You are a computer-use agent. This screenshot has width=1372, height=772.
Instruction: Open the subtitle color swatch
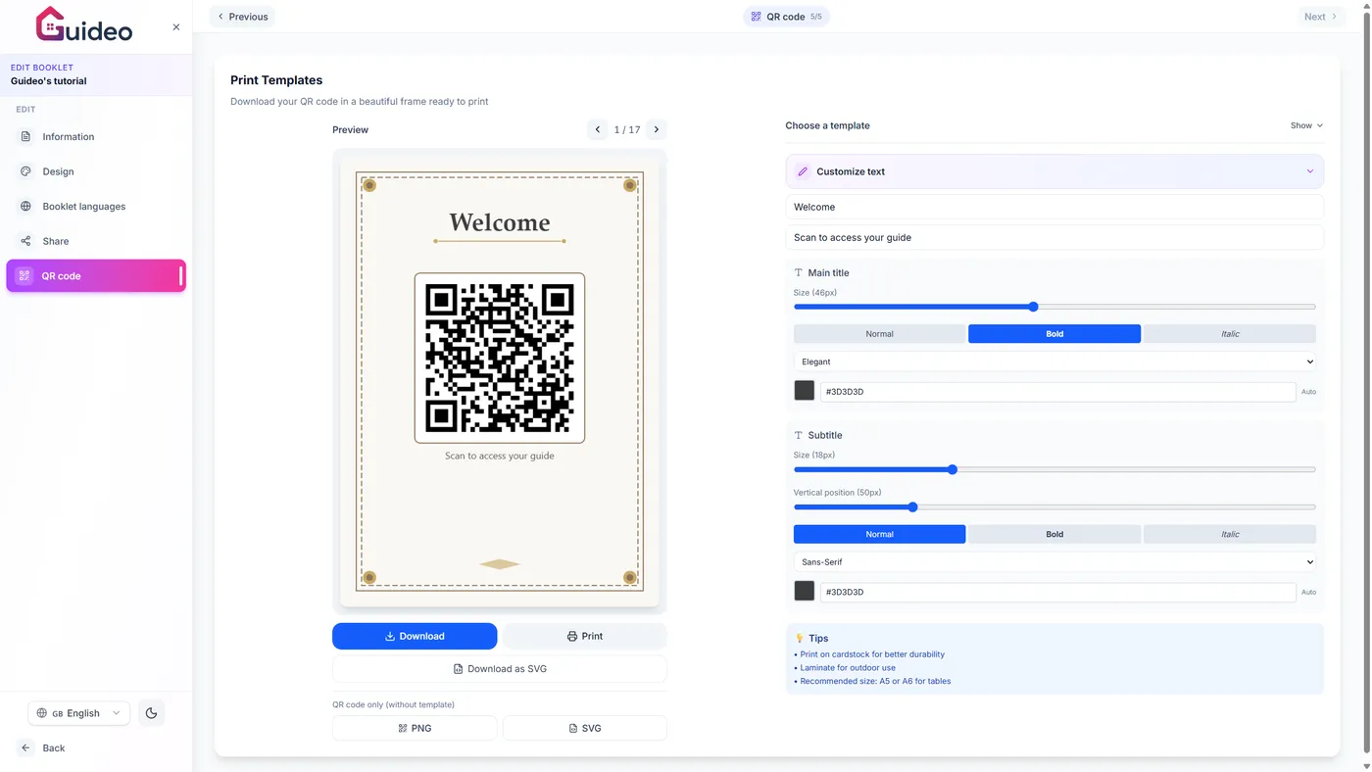click(x=805, y=592)
